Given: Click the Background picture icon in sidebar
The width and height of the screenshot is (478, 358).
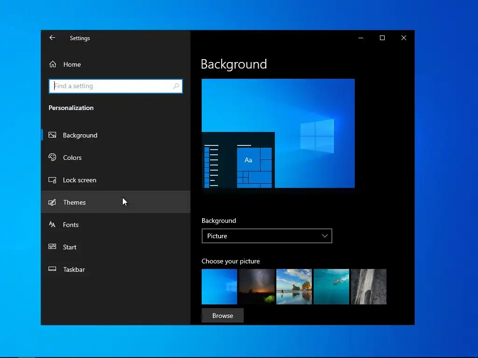Looking at the screenshot, I should 52,135.
